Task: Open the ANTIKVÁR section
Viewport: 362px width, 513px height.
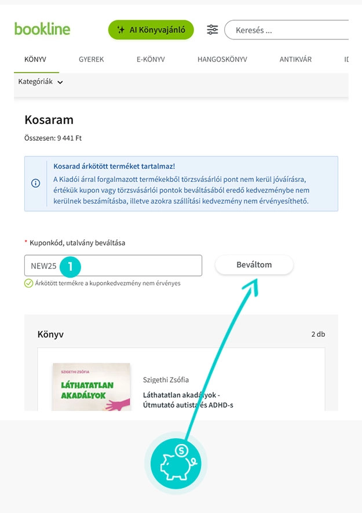Action: [x=295, y=59]
